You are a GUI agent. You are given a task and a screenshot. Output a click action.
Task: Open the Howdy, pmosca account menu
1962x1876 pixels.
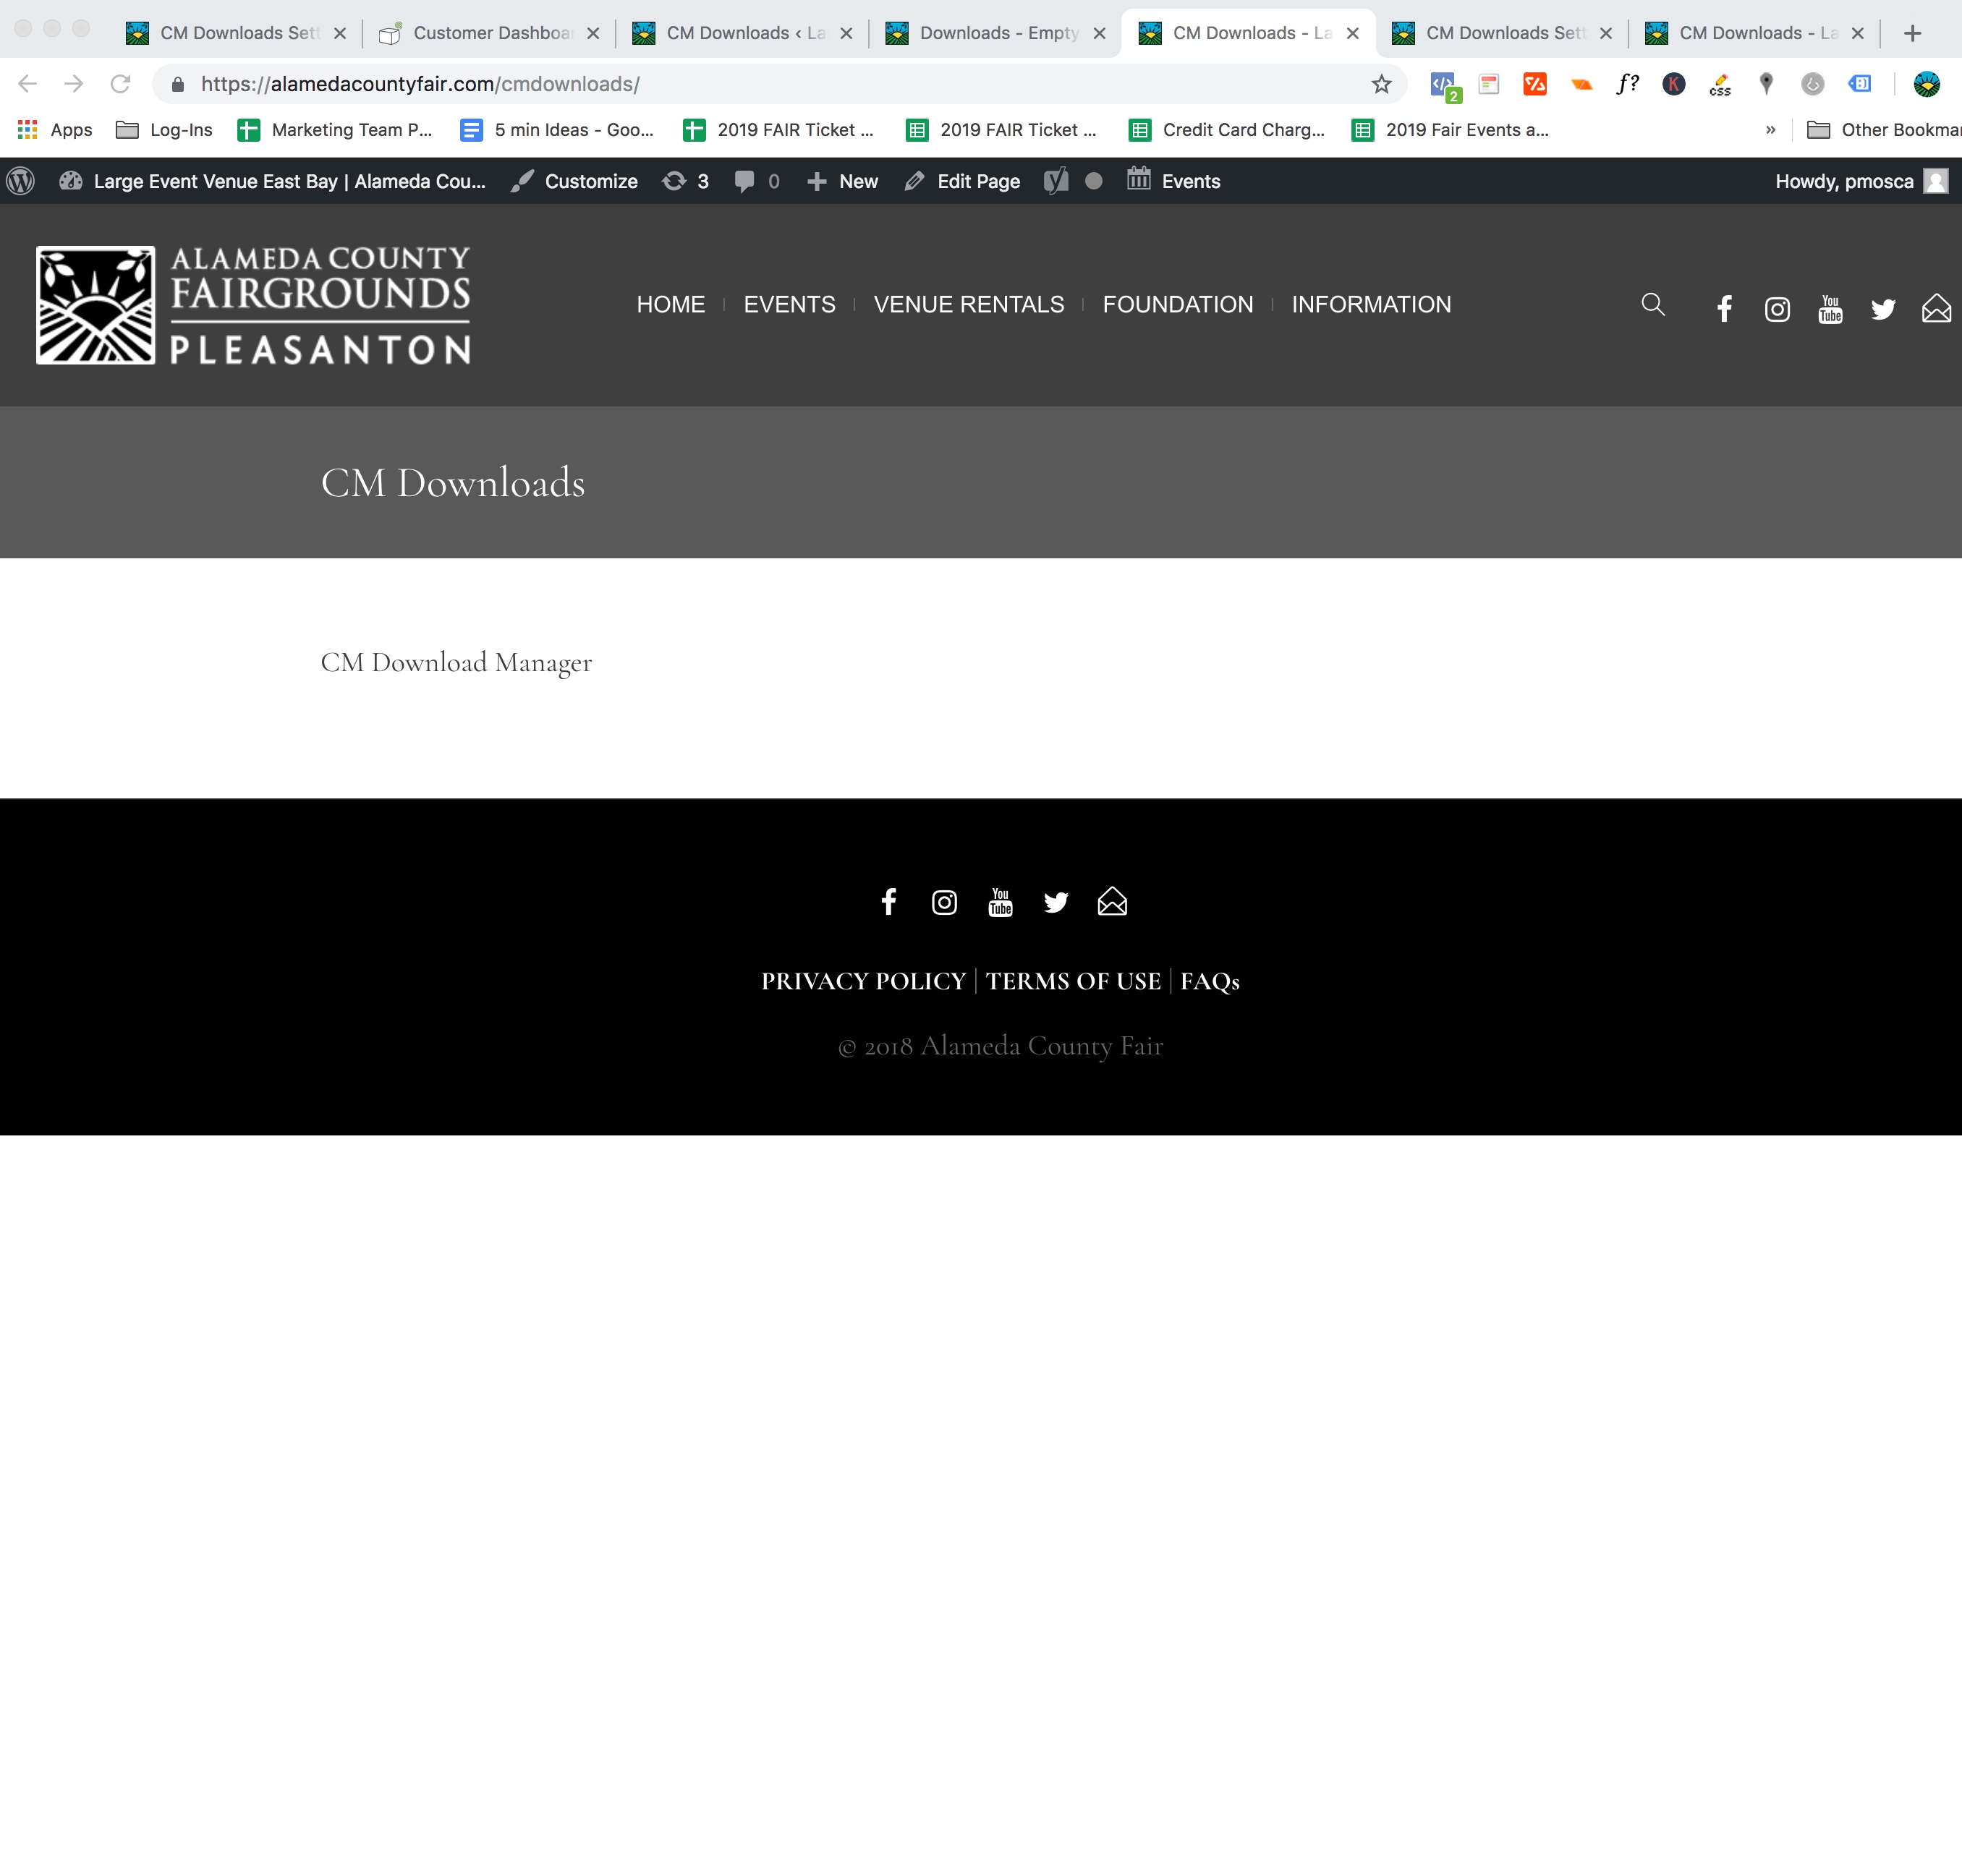[1861, 181]
